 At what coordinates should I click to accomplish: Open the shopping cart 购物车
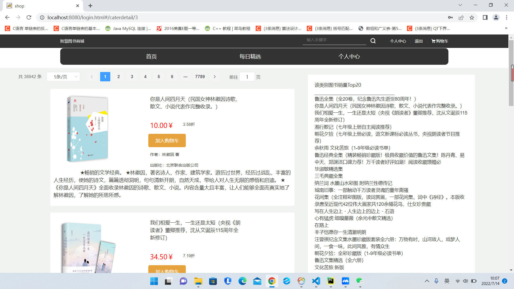[x=440, y=41]
